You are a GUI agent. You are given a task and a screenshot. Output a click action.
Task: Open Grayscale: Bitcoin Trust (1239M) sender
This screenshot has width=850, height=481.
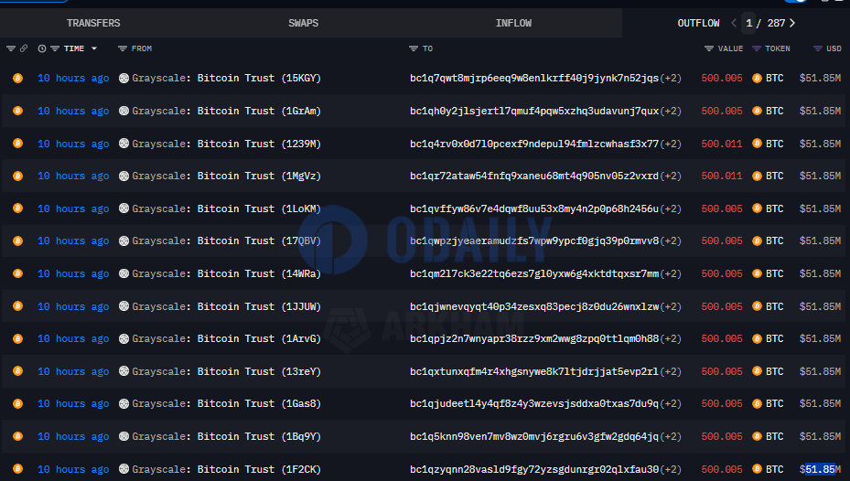pos(227,144)
